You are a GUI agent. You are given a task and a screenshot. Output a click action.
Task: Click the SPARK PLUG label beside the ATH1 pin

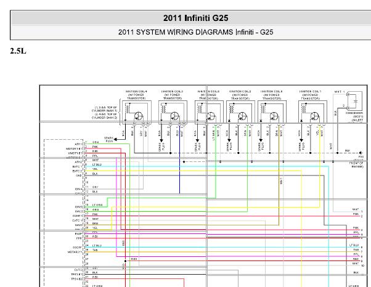[109, 139]
